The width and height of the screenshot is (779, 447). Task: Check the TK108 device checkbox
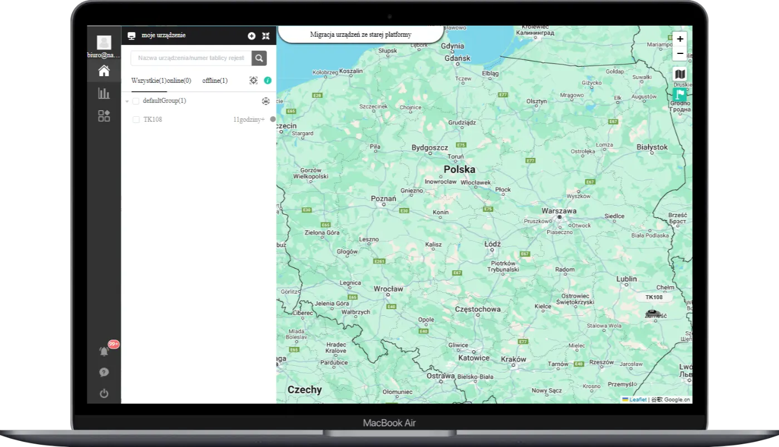136,120
